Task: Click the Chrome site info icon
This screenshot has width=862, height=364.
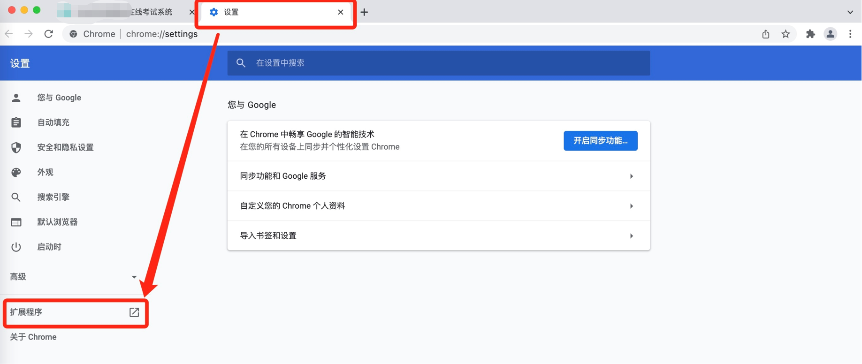Action: (x=73, y=34)
